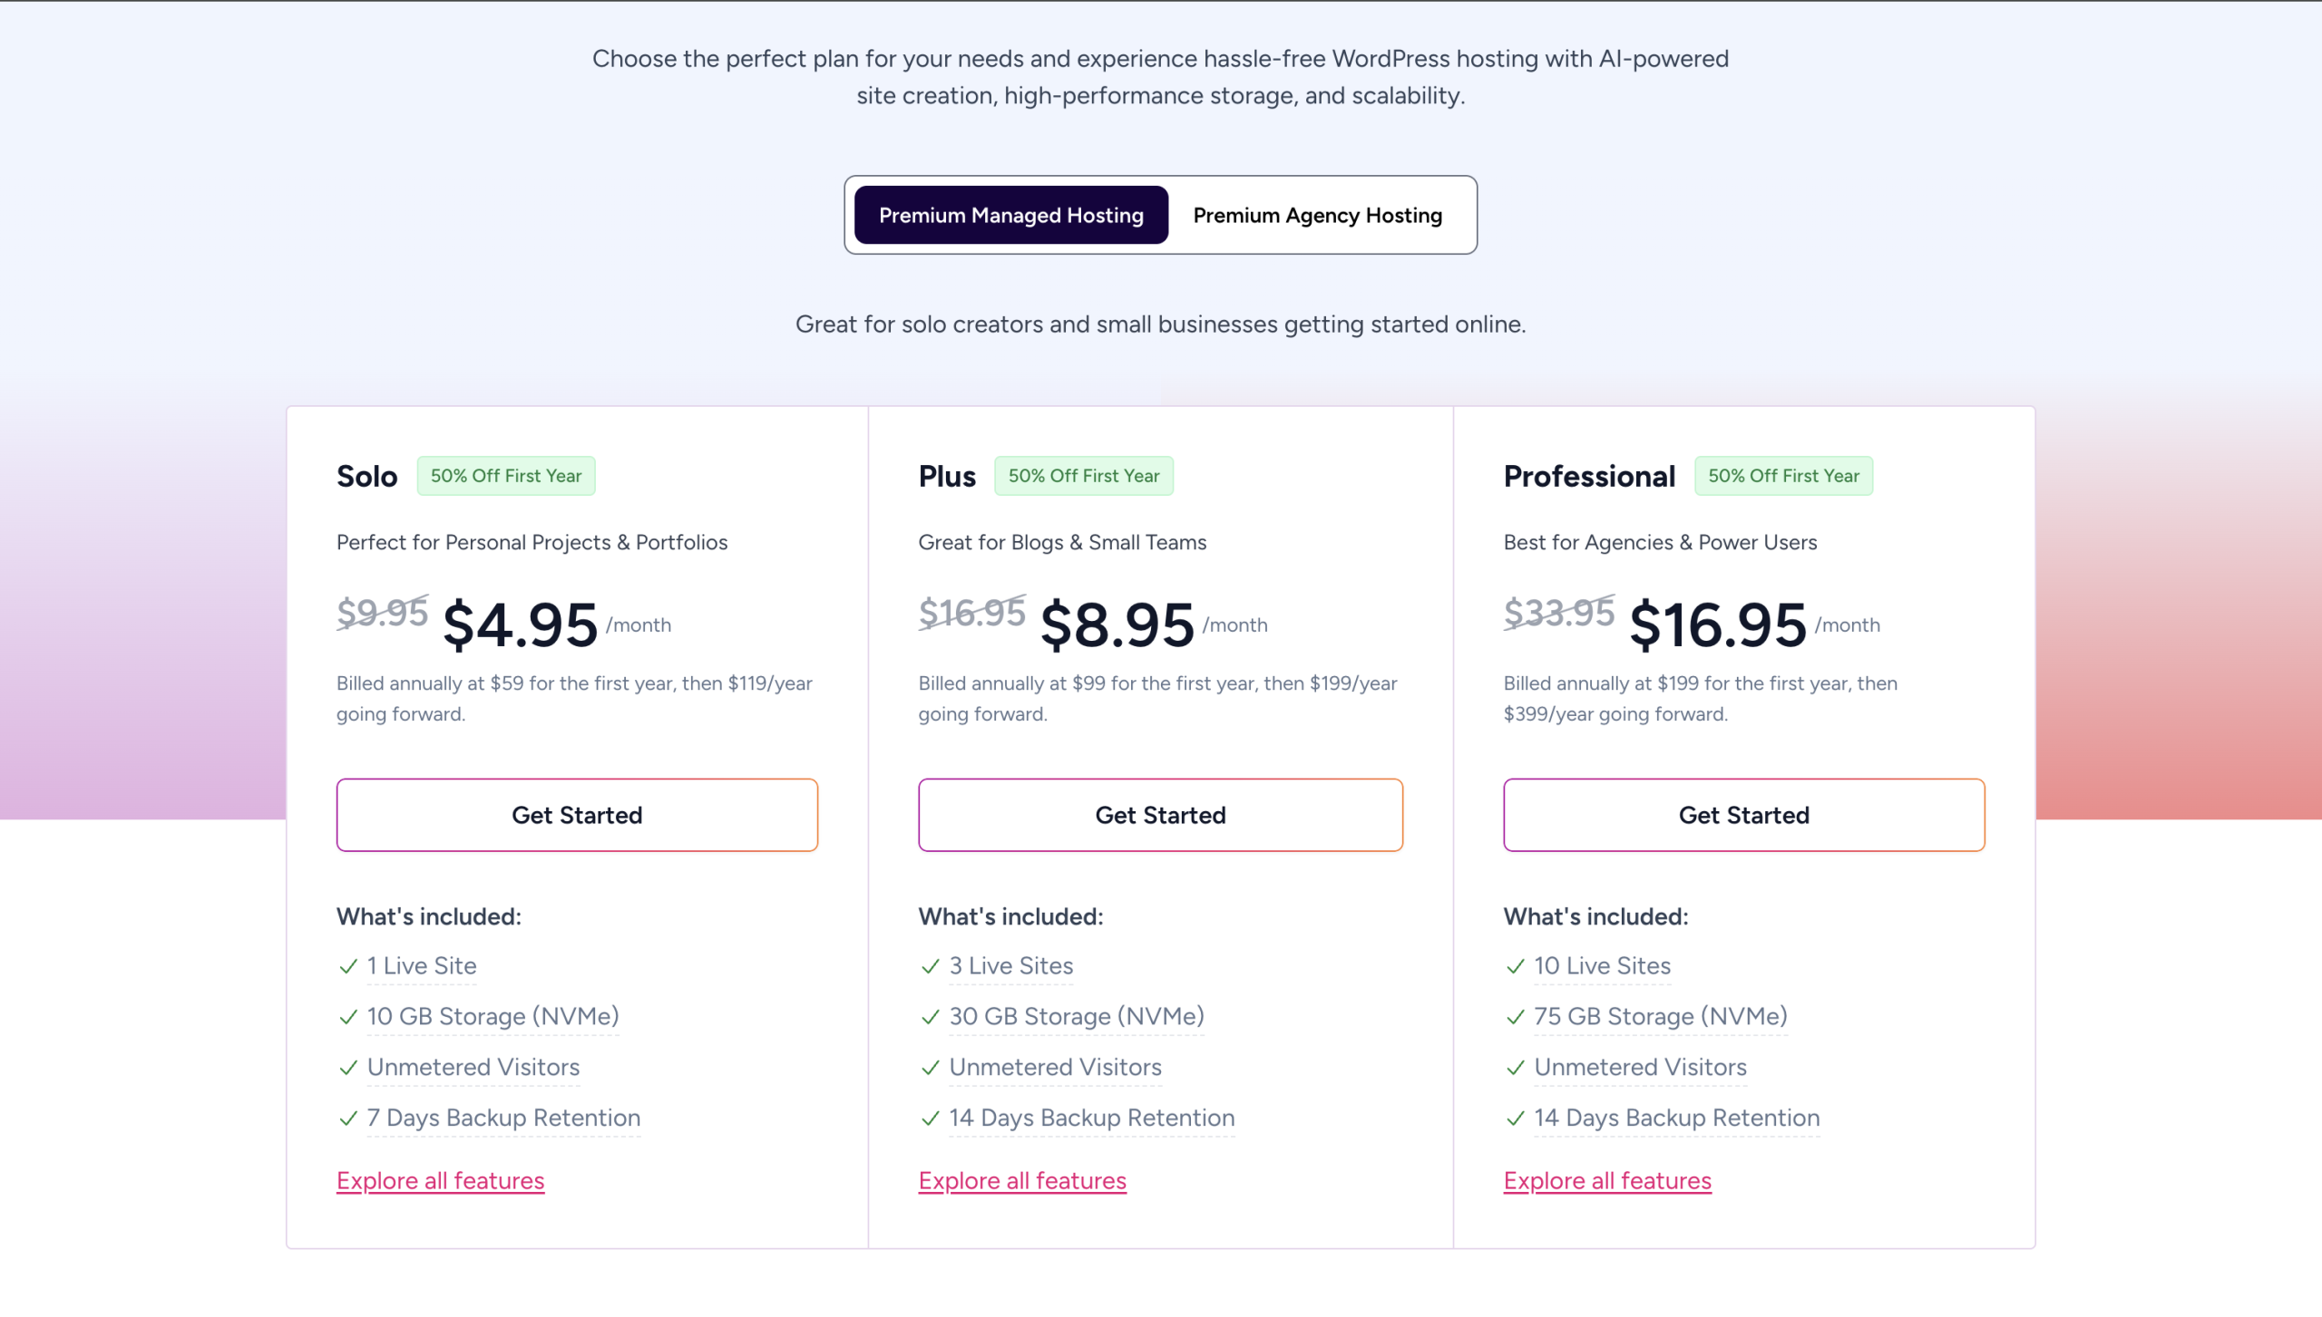Image resolution: width=2322 pixels, height=1317 pixels.
Task: Switch to Premium Agency Hosting tab
Action: pos(1317,215)
